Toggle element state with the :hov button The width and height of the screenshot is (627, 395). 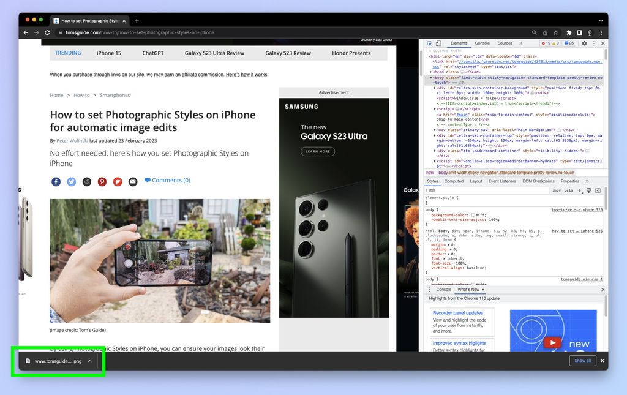coord(556,190)
